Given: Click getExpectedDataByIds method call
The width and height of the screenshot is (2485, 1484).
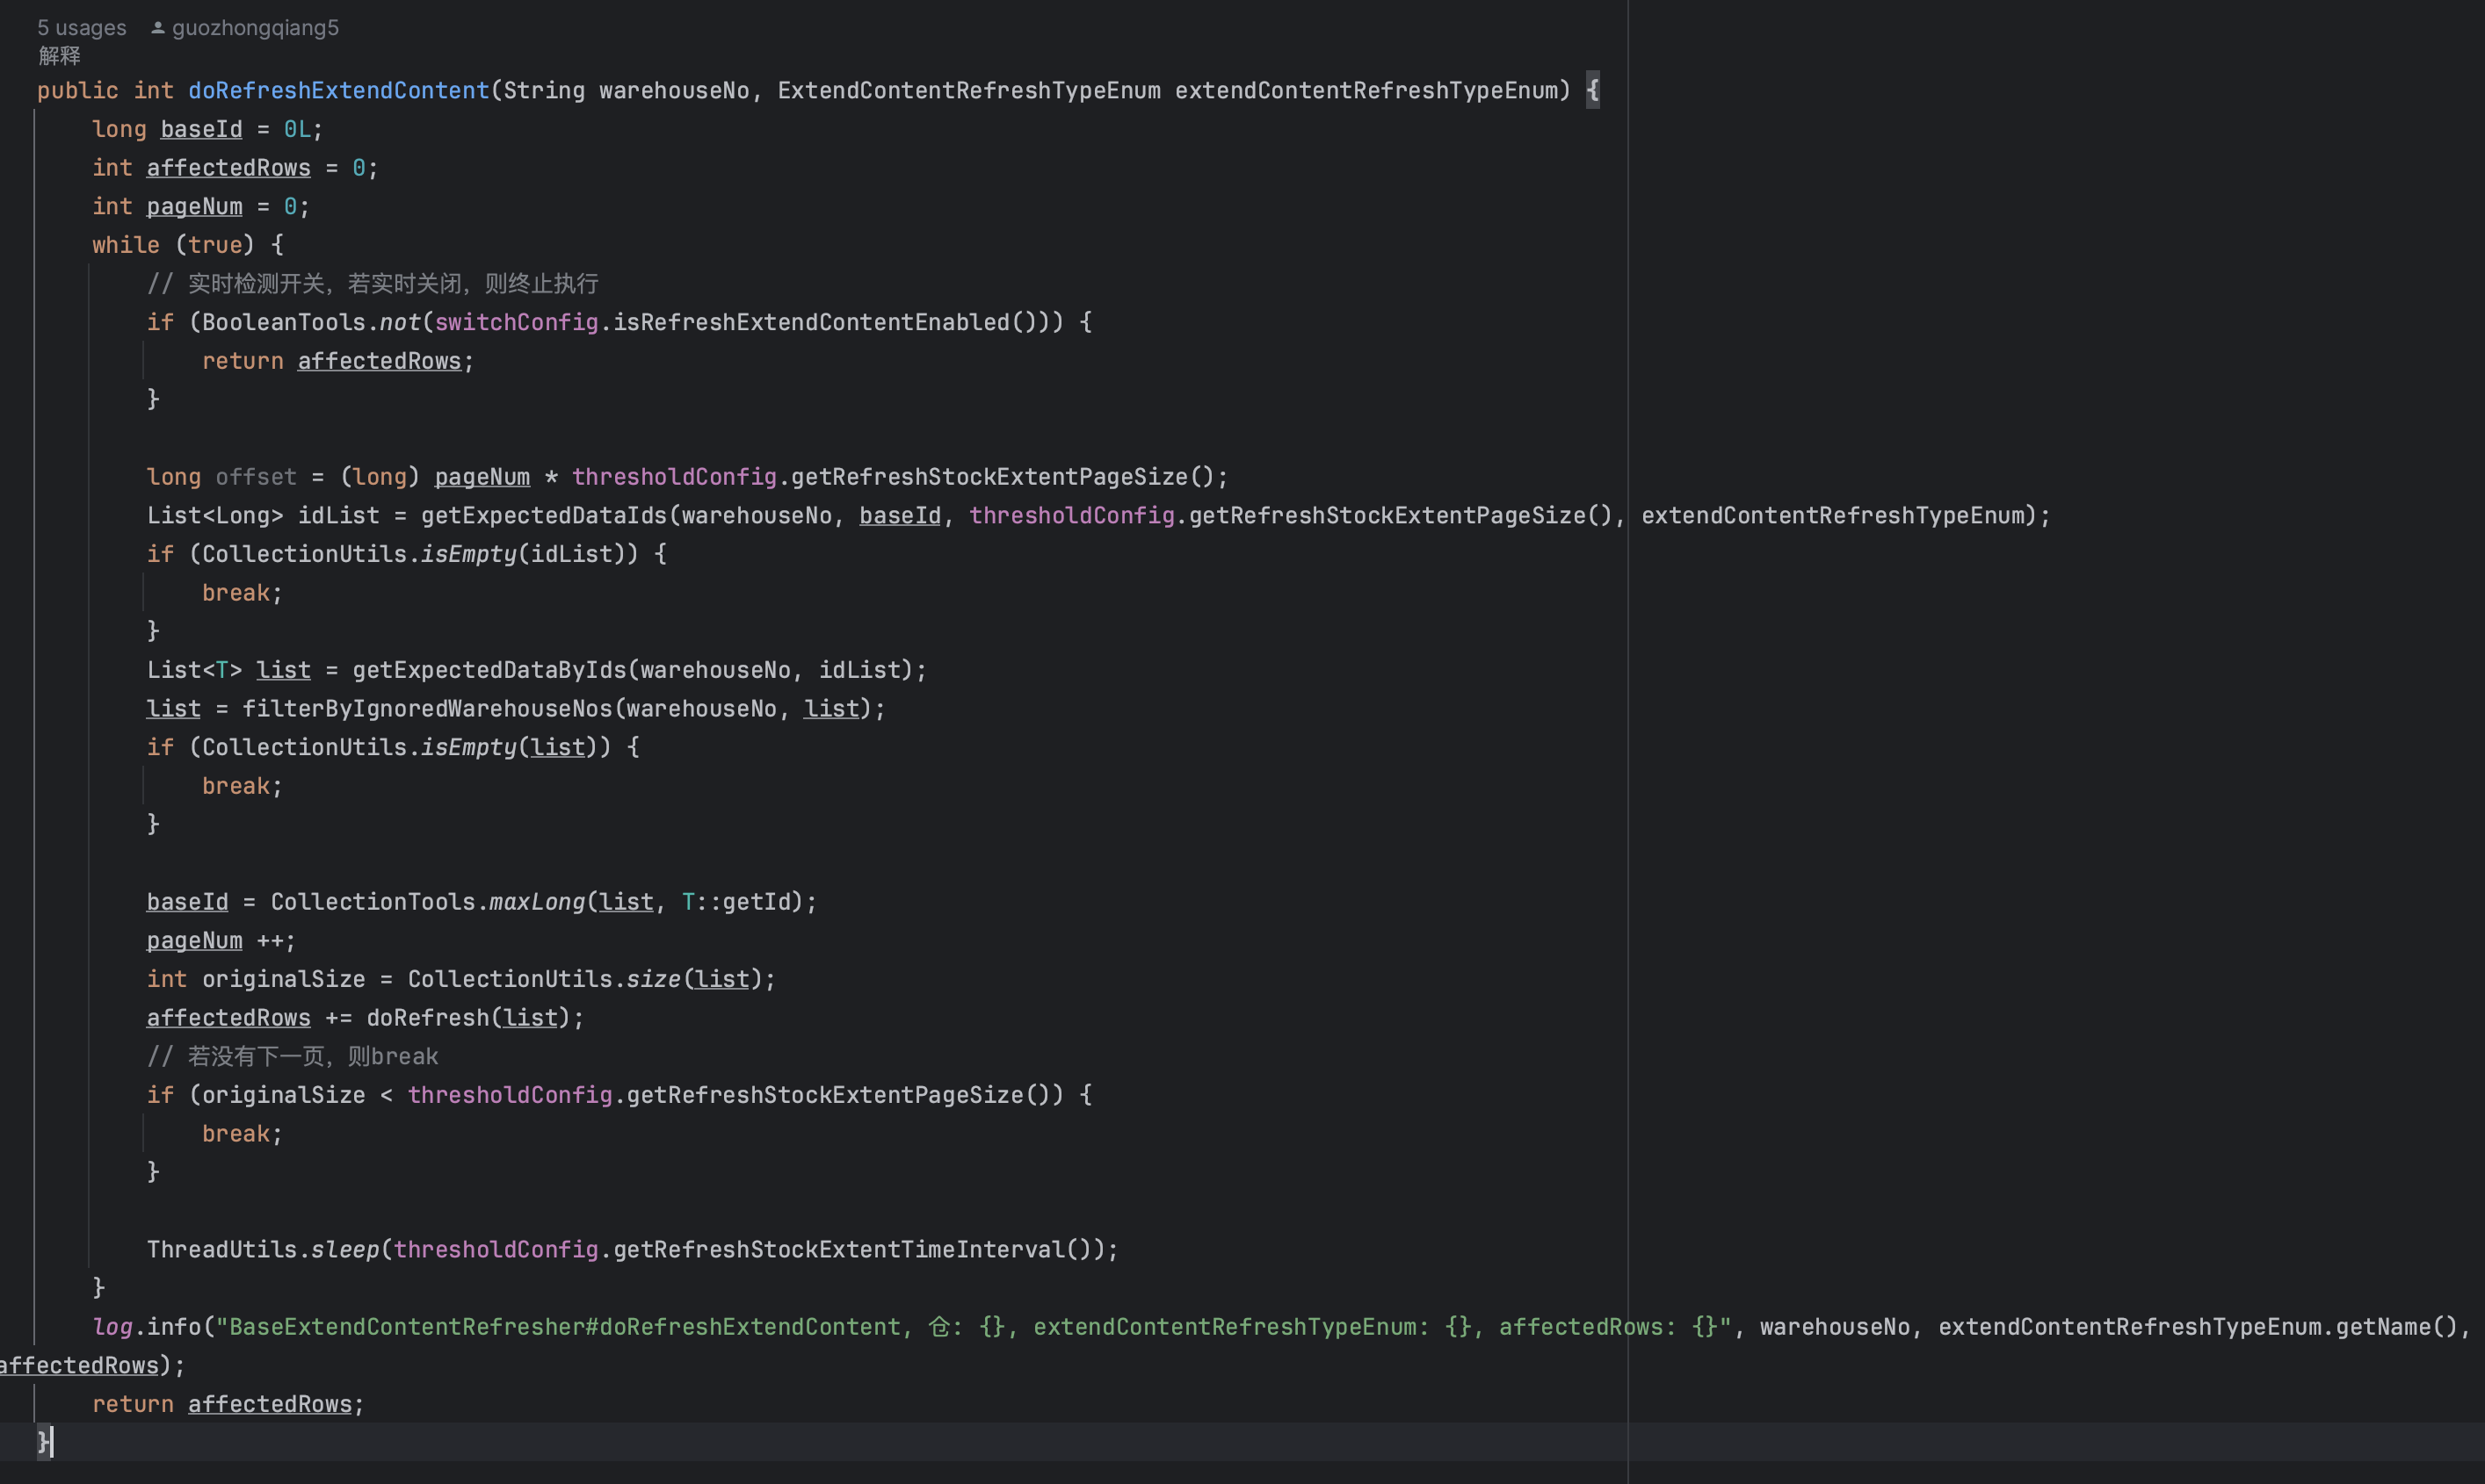Looking at the screenshot, I should coord(489,670).
